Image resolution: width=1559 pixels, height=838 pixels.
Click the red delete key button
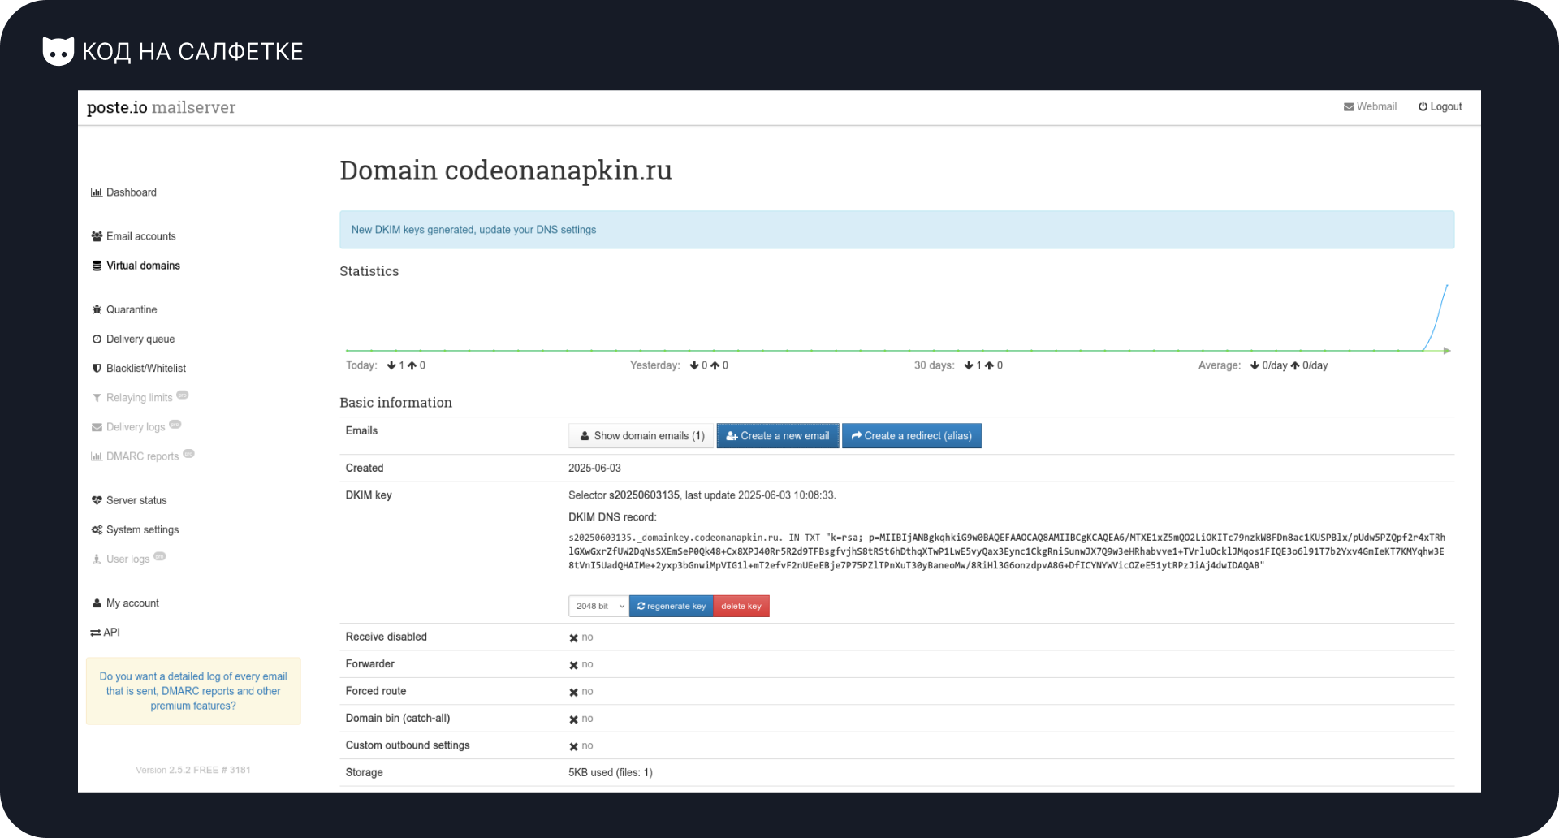[x=741, y=606]
